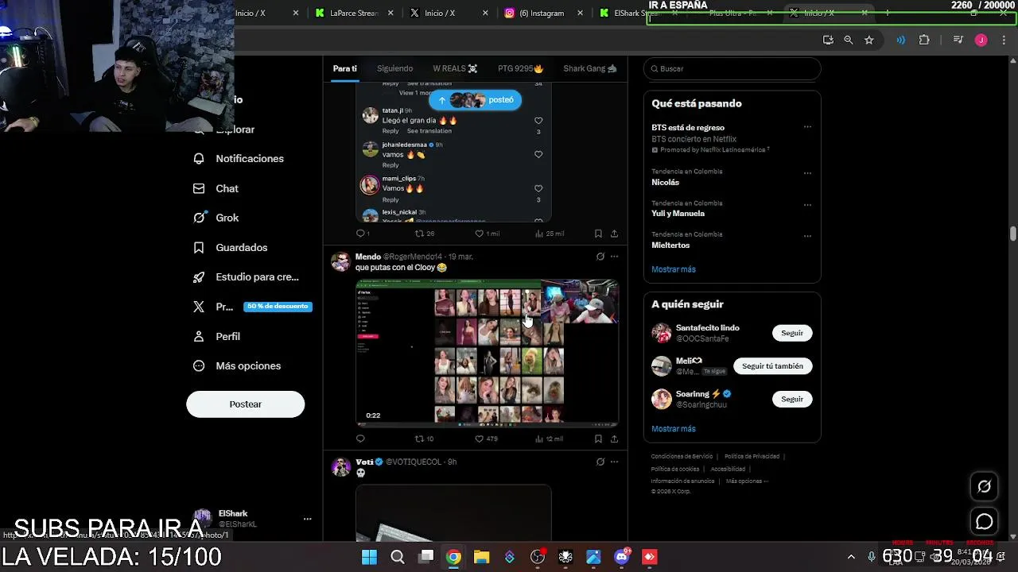Click Mostrar más under Qué está pasando

click(x=674, y=269)
